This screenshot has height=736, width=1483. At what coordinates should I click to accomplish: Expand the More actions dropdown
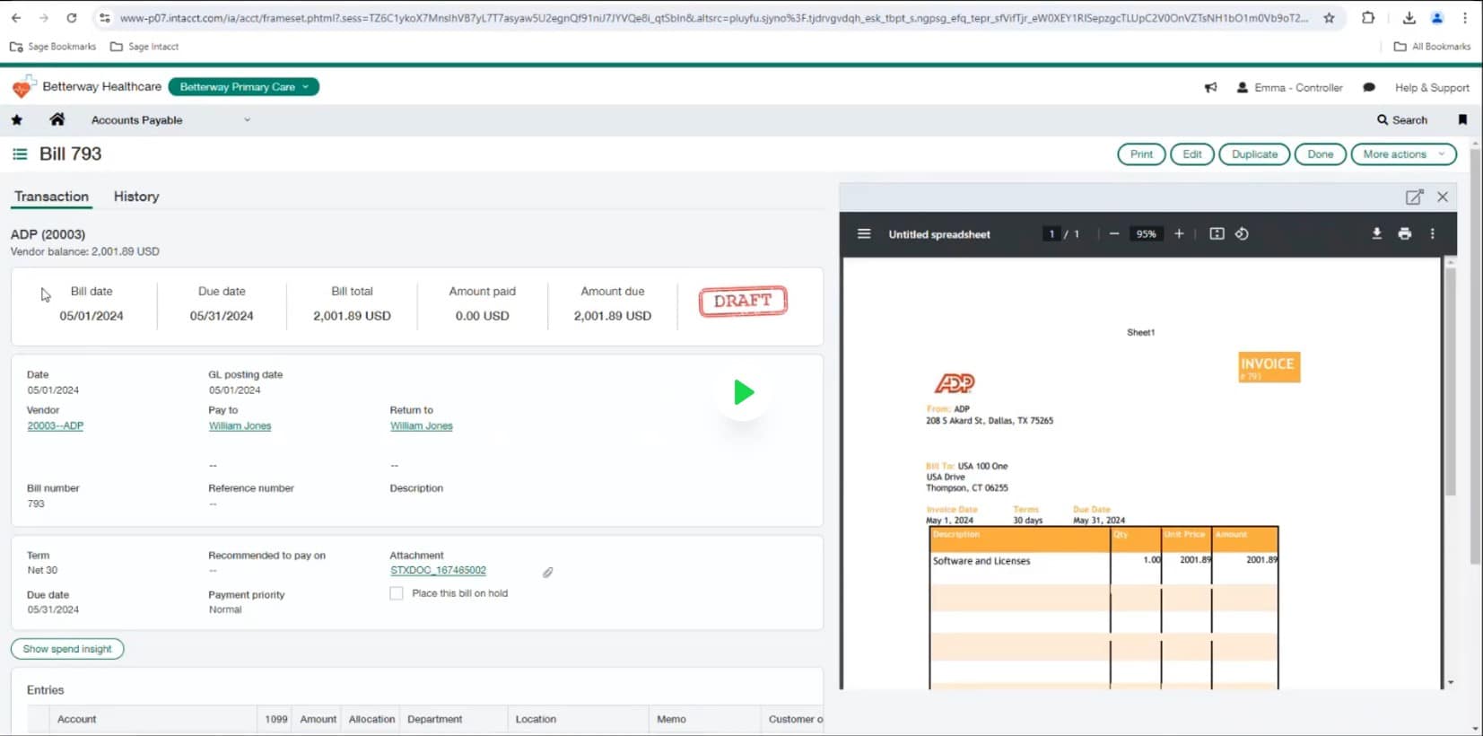coord(1403,154)
